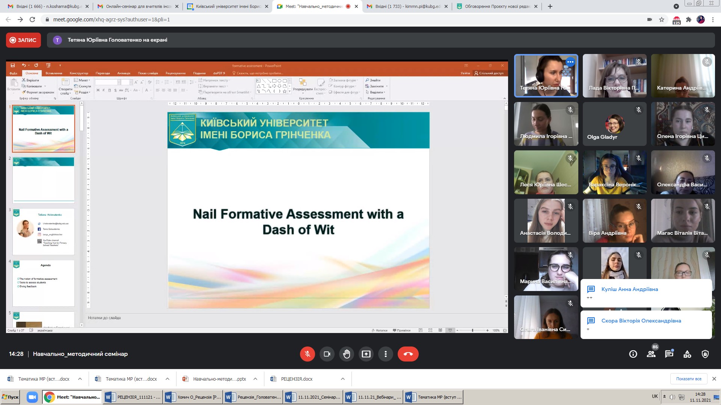Open the activities shapes icon
The image size is (721, 405).
point(687,354)
